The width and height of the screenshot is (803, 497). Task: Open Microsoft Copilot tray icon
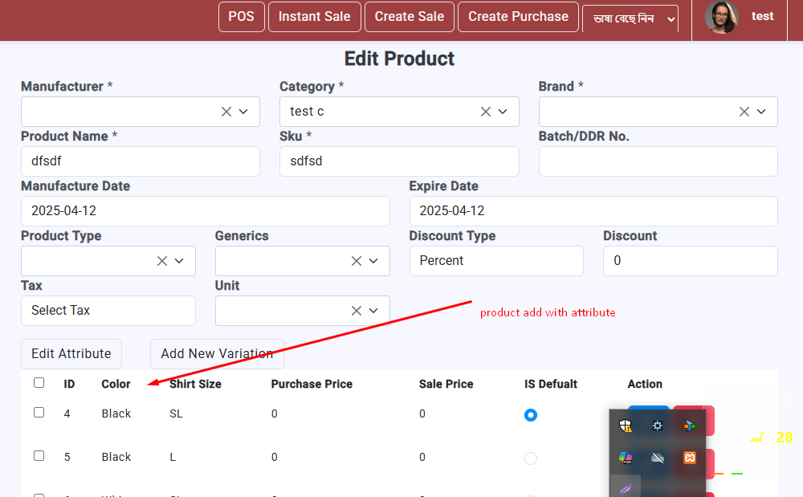pos(626,458)
